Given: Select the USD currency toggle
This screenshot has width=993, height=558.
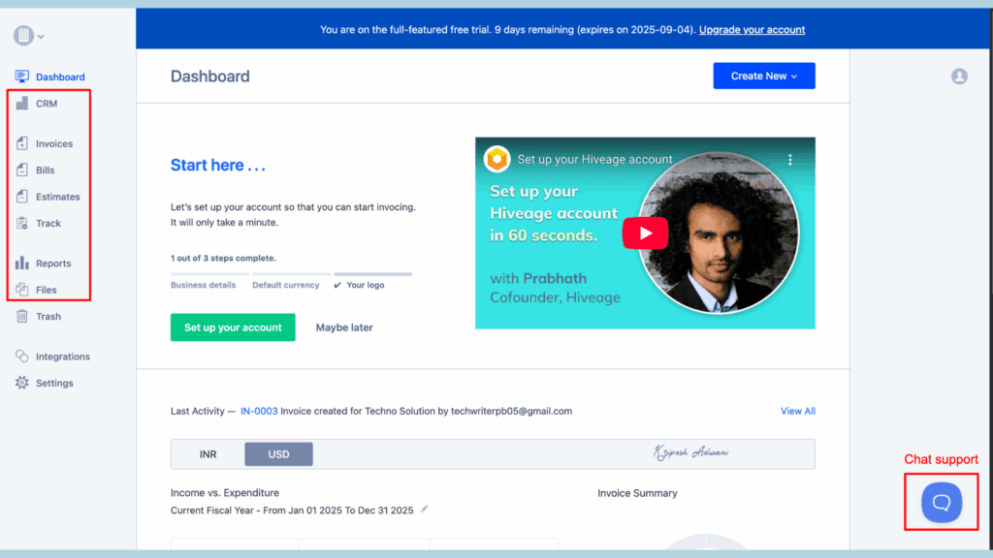Looking at the screenshot, I should (x=278, y=454).
